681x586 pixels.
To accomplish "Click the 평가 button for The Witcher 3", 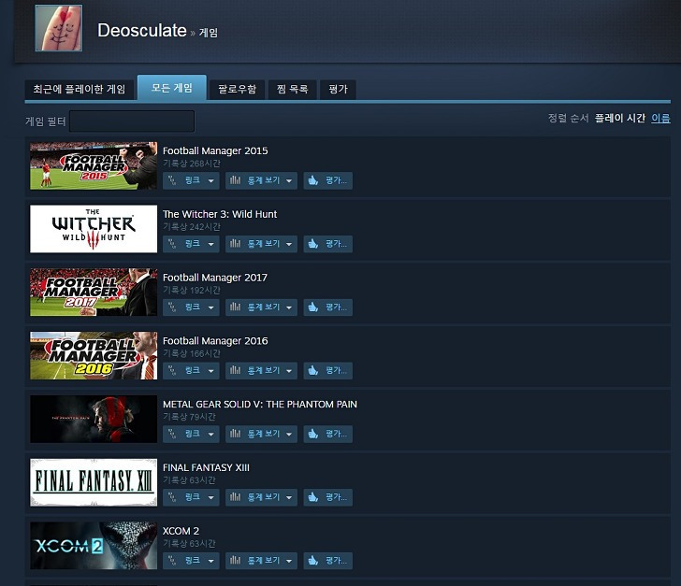I will pyautogui.click(x=328, y=244).
